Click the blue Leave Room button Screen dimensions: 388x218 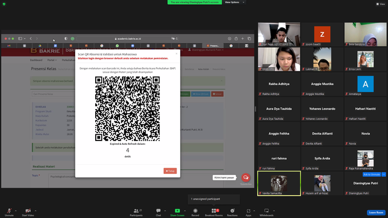click(376, 213)
